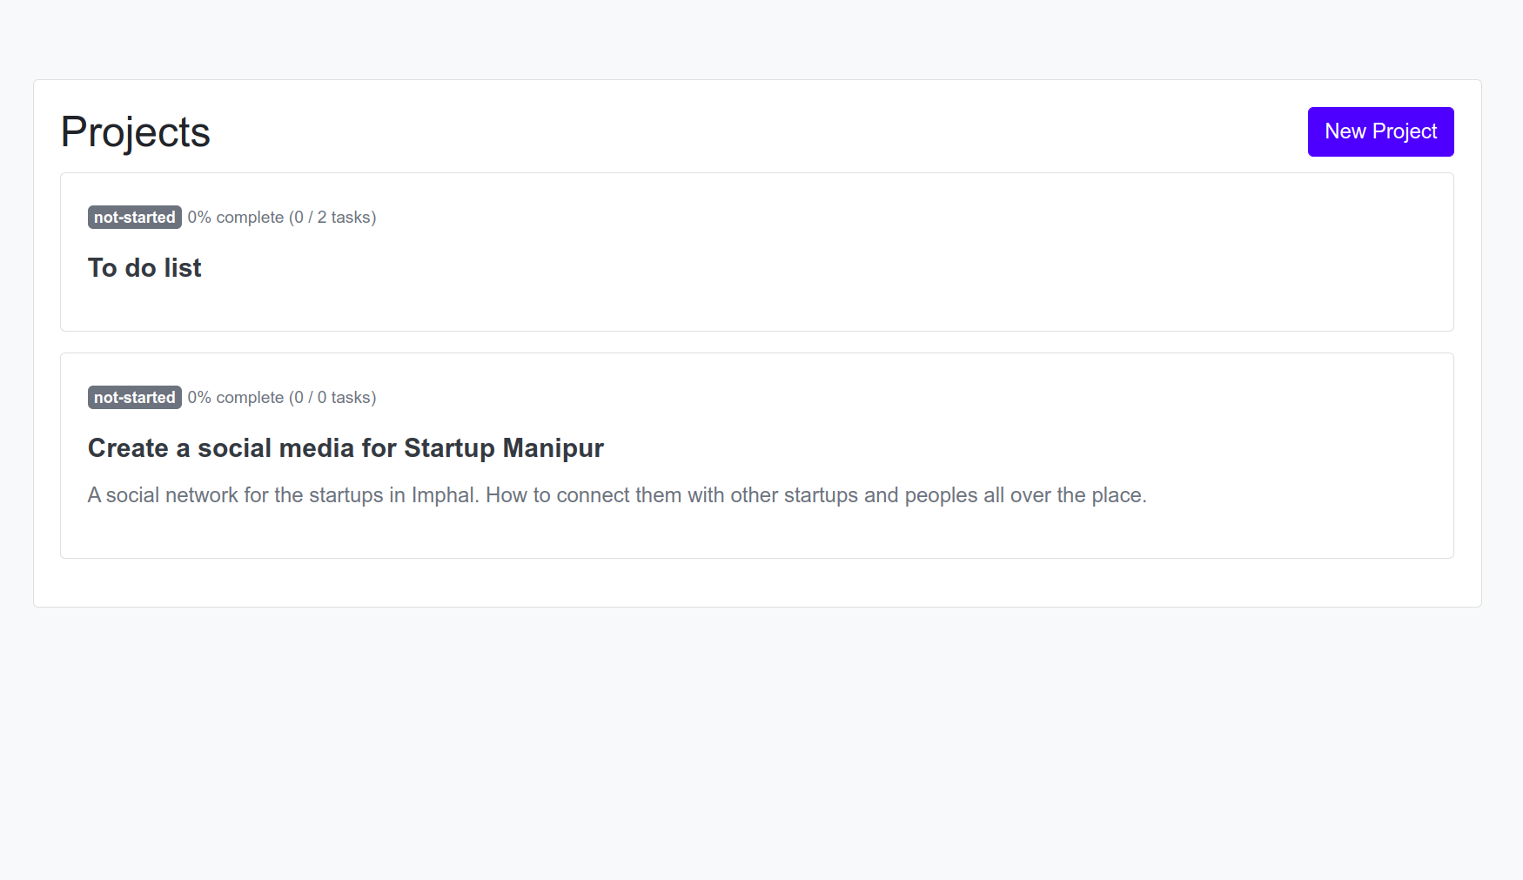Open Create a social media for Startup Manipur
The image size is (1523, 880).
pos(346,448)
